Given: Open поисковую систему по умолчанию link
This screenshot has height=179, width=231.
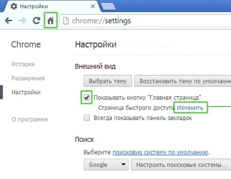Looking at the screenshot, I should click(x=160, y=152).
